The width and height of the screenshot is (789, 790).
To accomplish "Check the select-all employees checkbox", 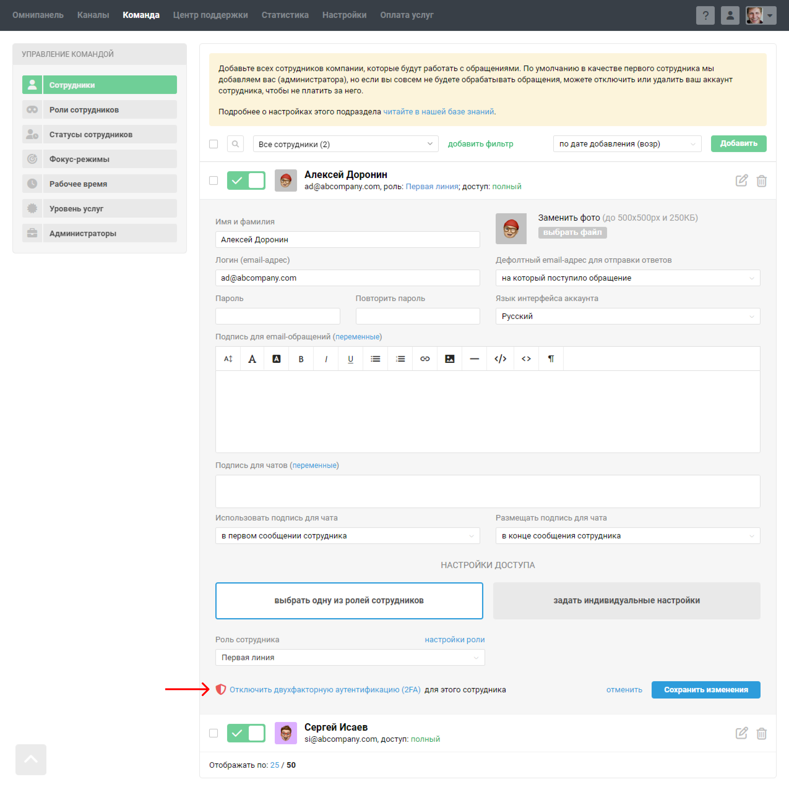I will coord(213,144).
